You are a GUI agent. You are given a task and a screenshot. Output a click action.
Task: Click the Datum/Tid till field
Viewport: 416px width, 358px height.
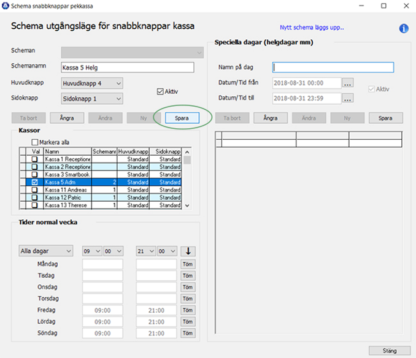[307, 98]
